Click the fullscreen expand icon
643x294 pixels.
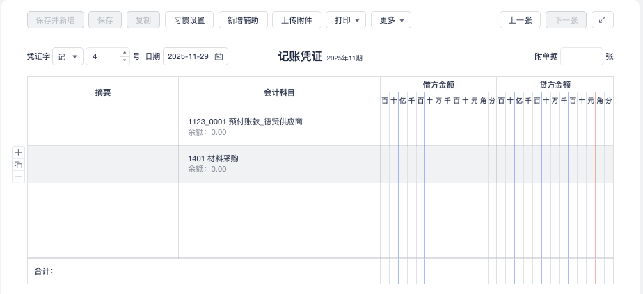point(602,20)
